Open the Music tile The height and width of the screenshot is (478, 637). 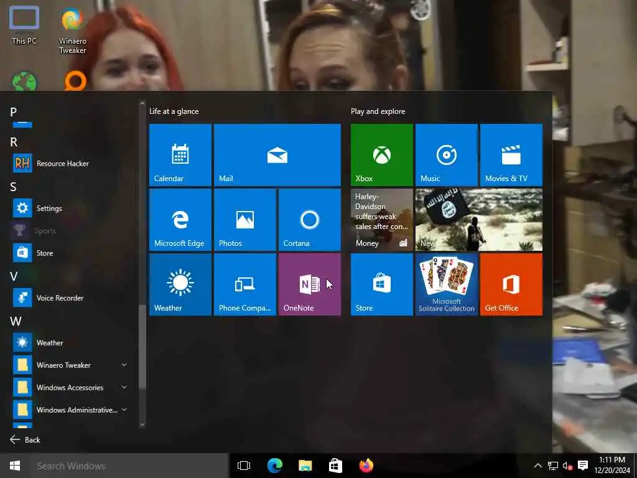tap(447, 155)
